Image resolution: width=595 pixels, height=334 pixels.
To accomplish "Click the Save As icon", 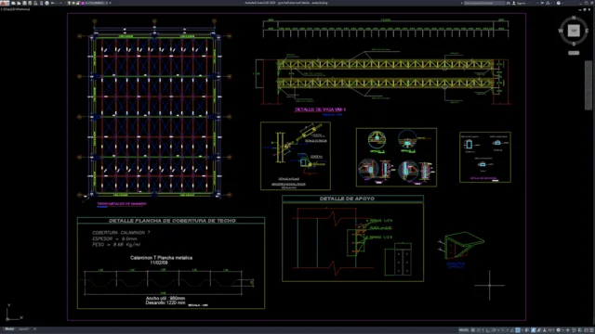I will click(x=30, y=3).
